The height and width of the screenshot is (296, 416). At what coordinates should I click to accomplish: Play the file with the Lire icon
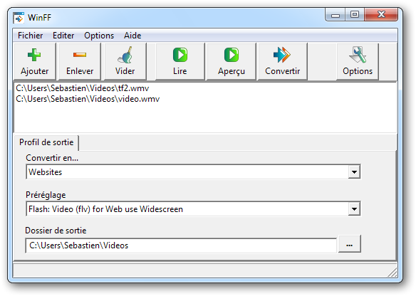(x=180, y=55)
